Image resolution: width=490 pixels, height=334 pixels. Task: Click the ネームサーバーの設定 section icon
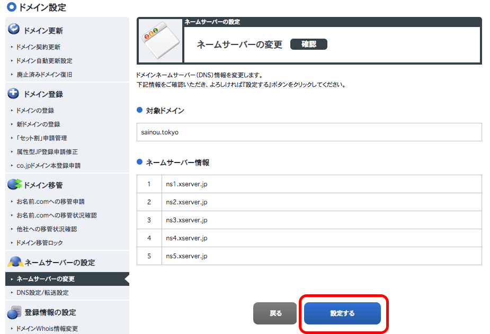coord(15,262)
